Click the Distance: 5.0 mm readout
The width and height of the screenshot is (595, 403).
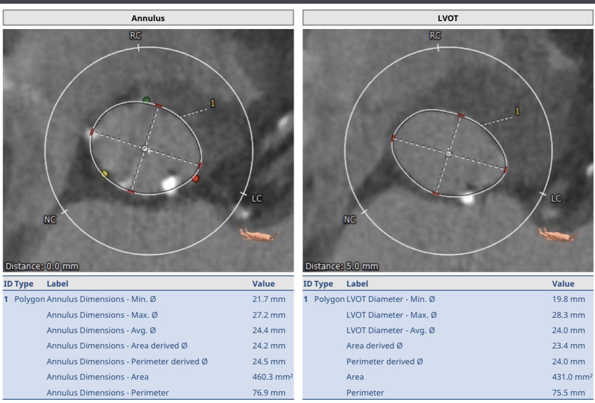point(342,266)
